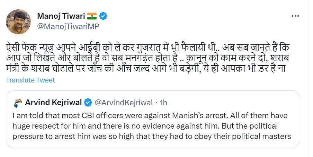
Task: Click Arvind Kejriwal's small avatar icon
Action: (18, 103)
